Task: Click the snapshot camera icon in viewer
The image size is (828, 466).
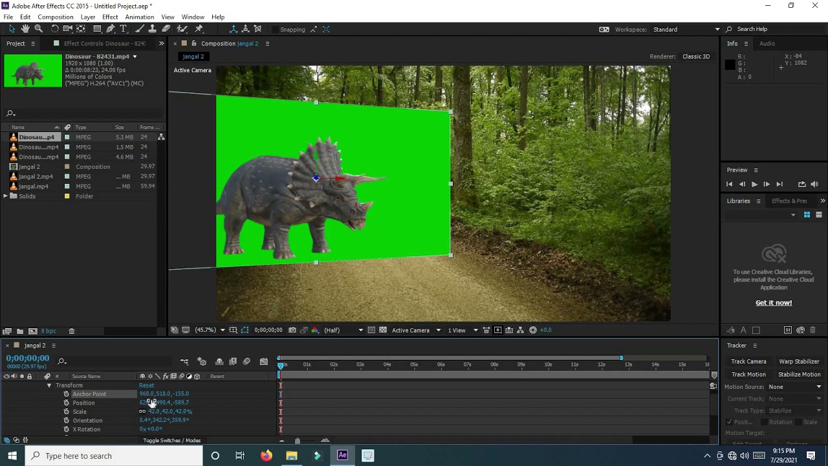Action: click(292, 330)
